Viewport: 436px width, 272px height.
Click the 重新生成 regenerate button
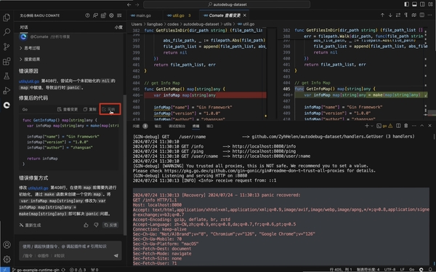point(31,225)
